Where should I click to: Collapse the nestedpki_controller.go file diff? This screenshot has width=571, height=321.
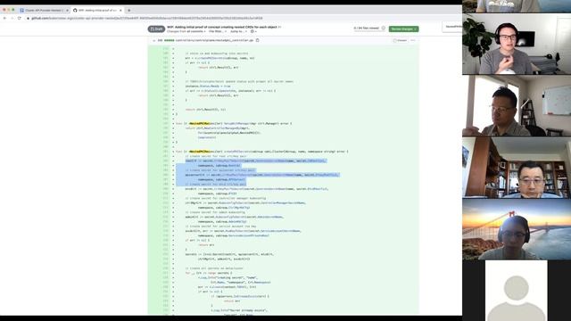coord(154,40)
